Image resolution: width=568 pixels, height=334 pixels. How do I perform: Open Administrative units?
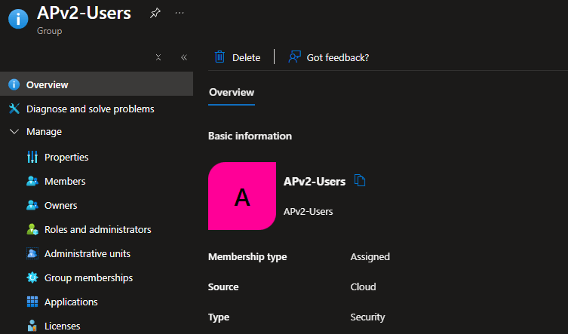[x=88, y=253]
